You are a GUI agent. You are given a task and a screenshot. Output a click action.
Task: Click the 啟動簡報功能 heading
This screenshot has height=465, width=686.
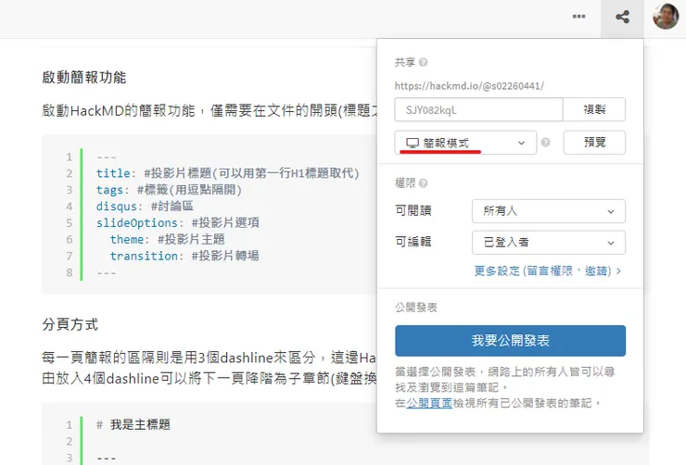84,78
